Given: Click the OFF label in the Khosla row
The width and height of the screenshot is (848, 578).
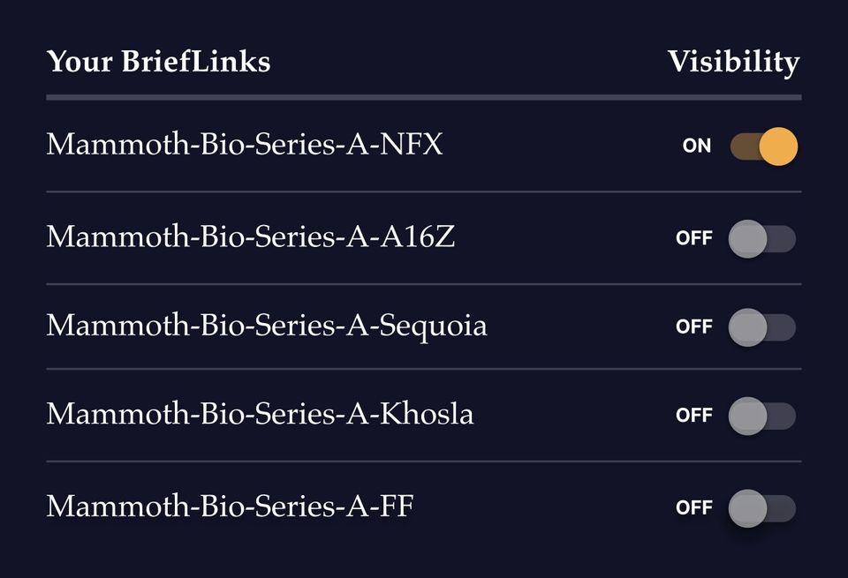Looking at the screenshot, I should tap(694, 416).
